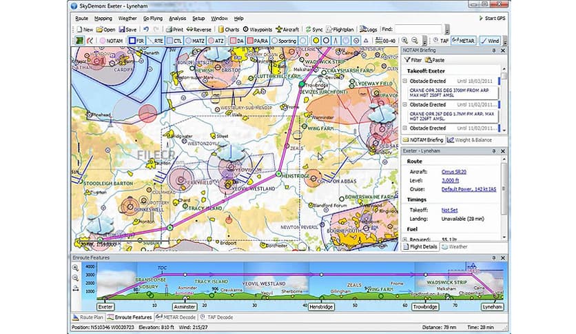Toggle NOTAM layer display
The image size is (576, 334).
click(110, 41)
